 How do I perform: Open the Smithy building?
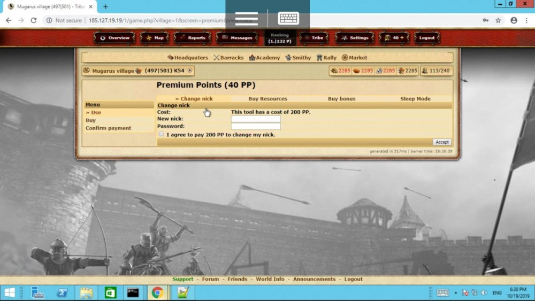click(x=298, y=58)
